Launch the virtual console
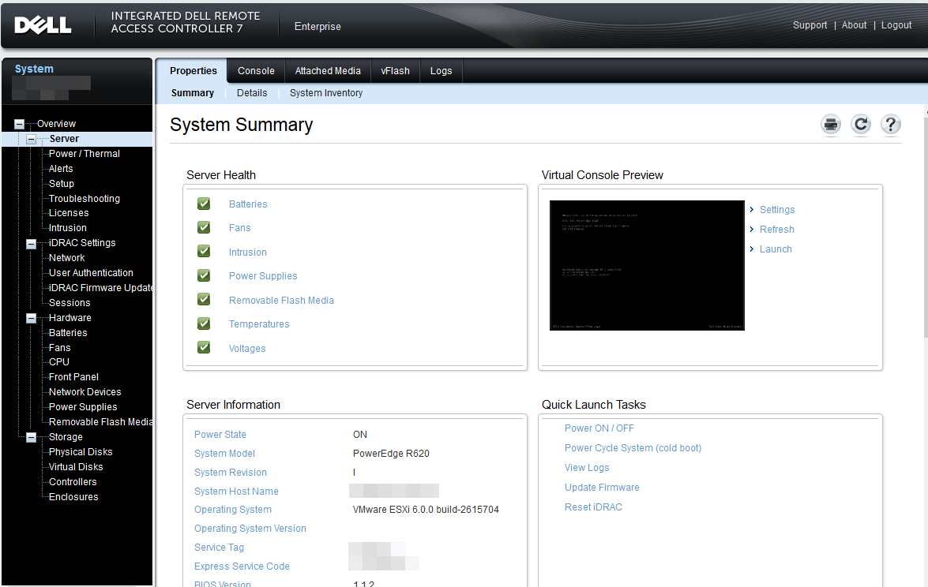The image size is (928, 587). [x=776, y=249]
